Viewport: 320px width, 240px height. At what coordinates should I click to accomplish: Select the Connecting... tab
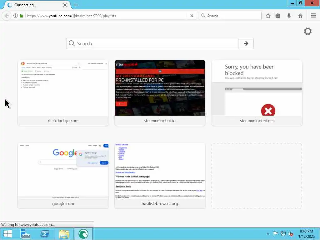[37, 5]
